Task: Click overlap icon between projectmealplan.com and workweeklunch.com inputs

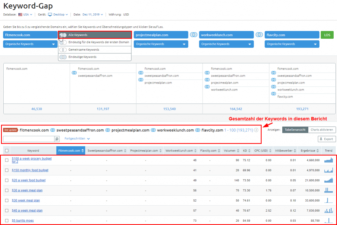Action: click(194, 35)
